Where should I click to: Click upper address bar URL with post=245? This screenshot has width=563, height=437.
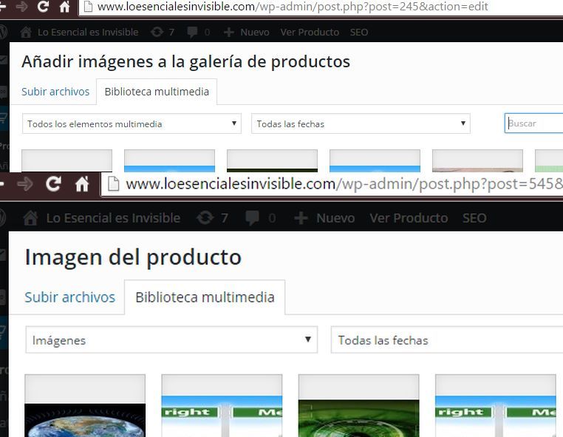point(293,7)
